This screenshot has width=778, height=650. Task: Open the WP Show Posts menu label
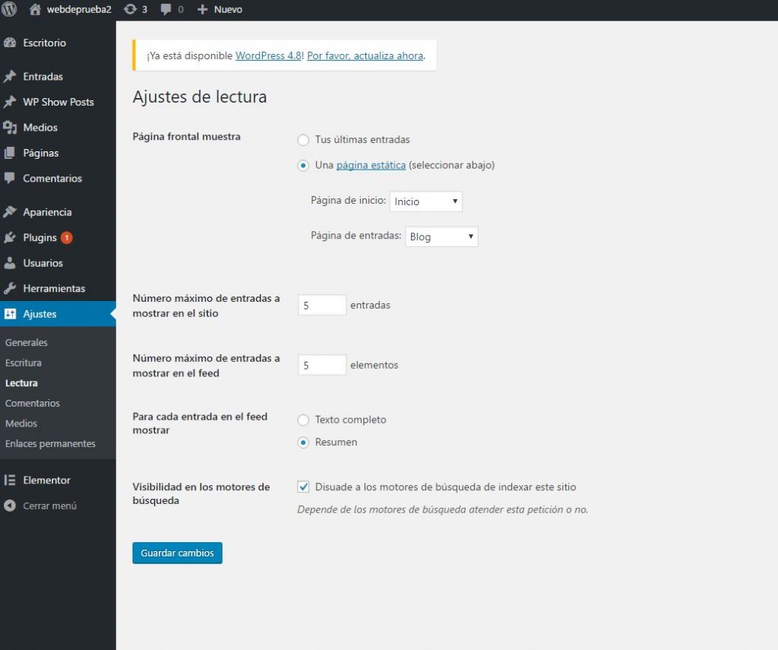pyautogui.click(x=58, y=102)
